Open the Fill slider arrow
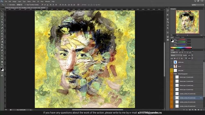The width and height of the screenshot is (205, 115). pyautogui.click(x=192, y=58)
